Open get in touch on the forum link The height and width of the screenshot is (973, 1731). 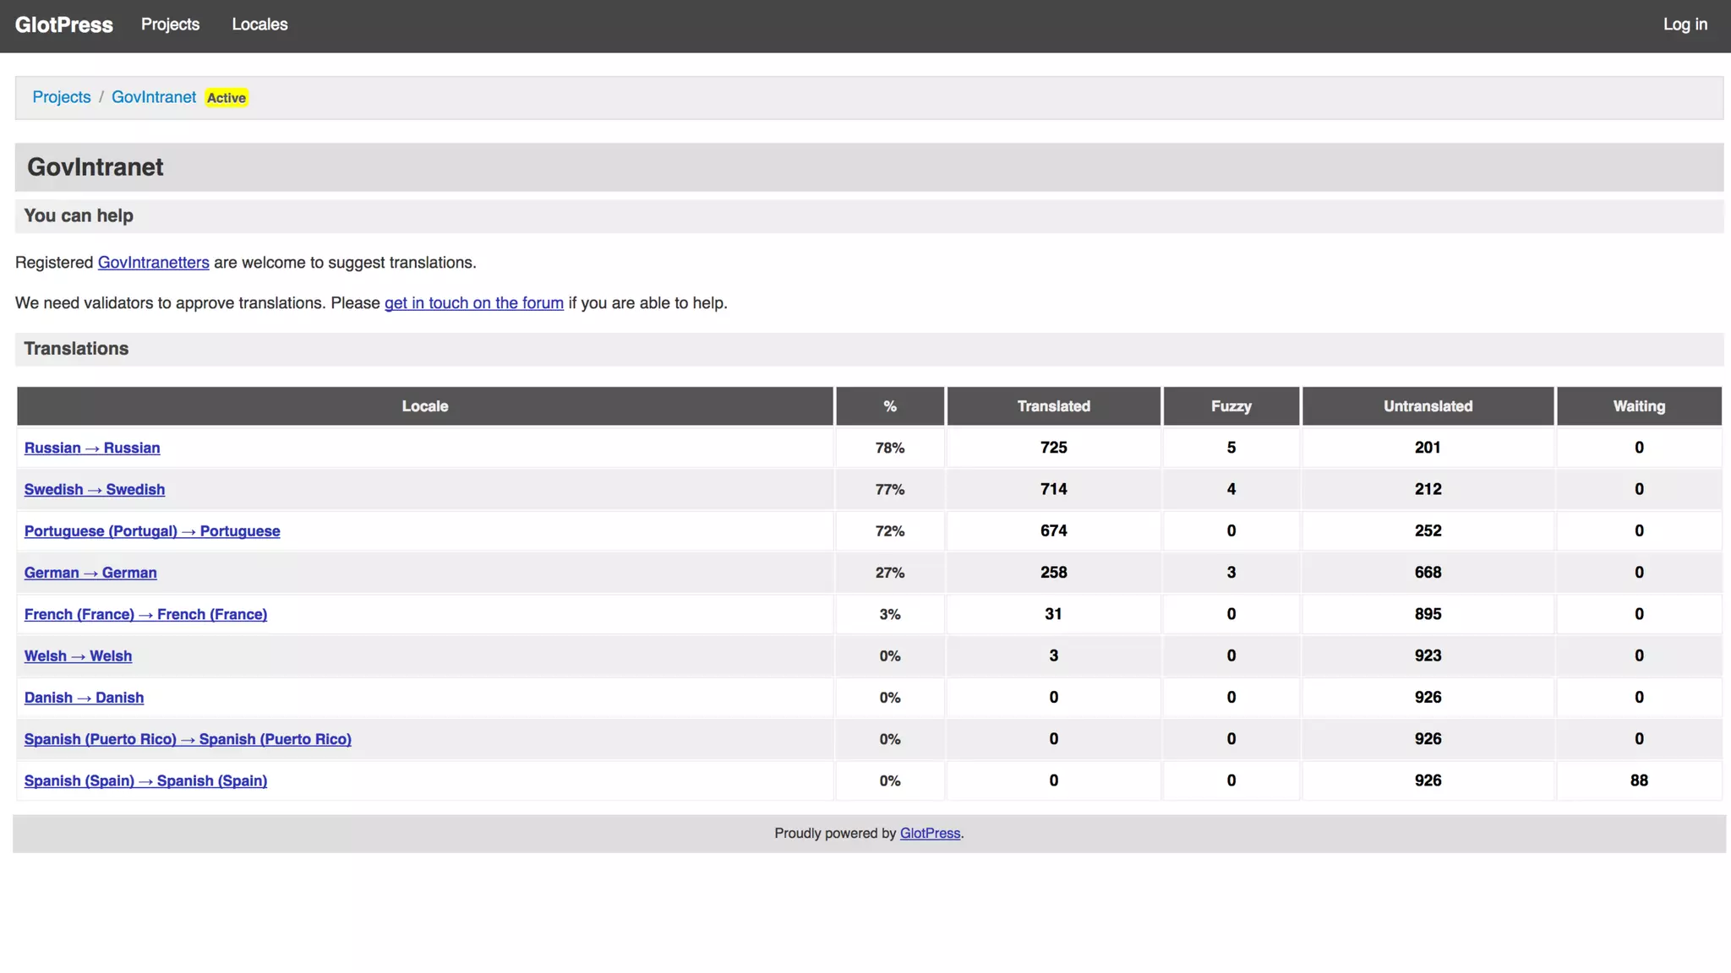point(473,303)
